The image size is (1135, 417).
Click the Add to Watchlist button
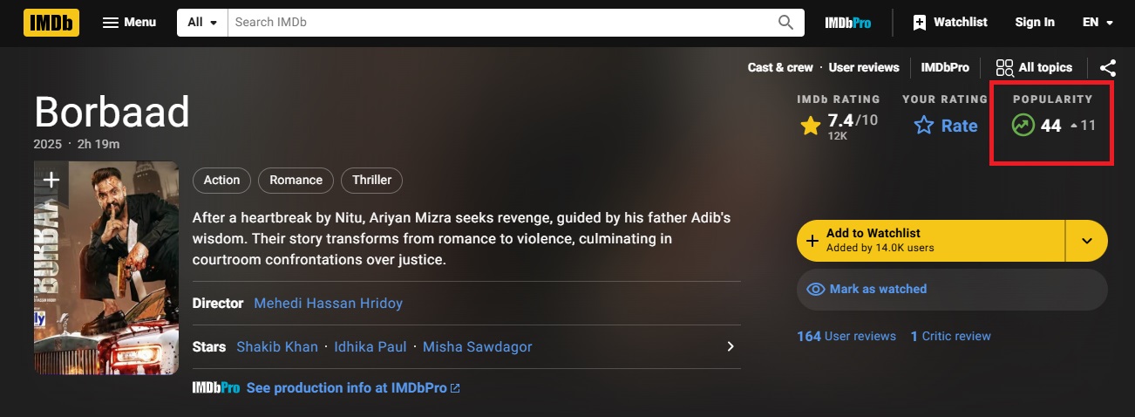[x=930, y=241]
